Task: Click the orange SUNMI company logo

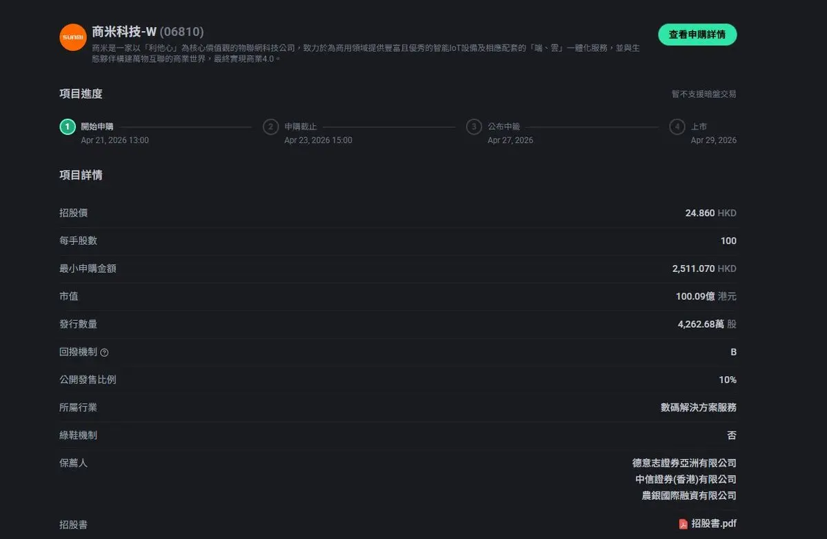Action: click(73, 37)
